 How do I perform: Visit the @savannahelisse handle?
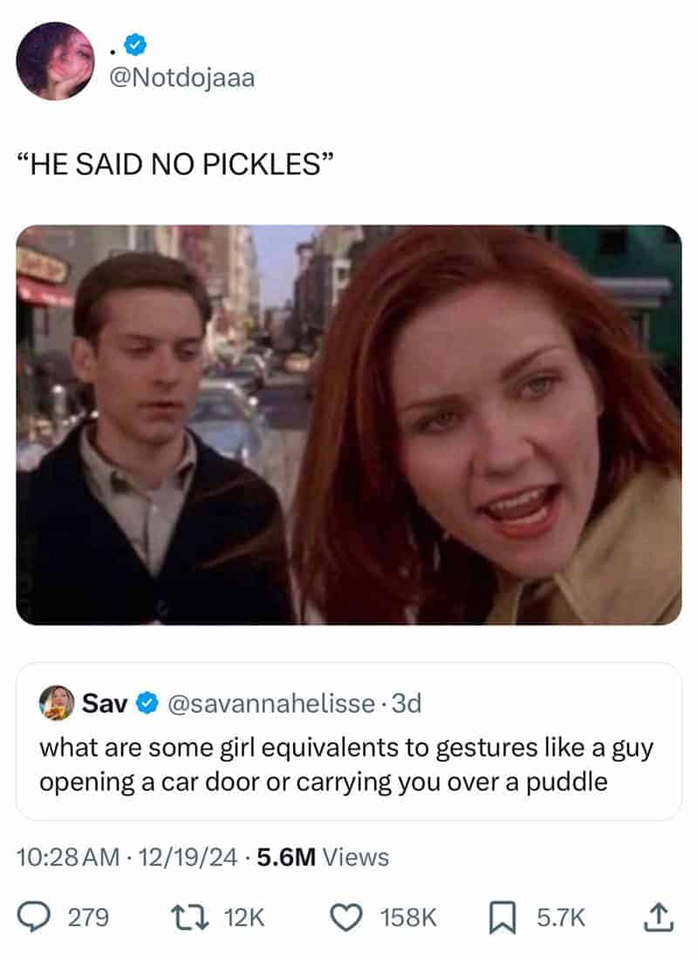click(271, 704)
